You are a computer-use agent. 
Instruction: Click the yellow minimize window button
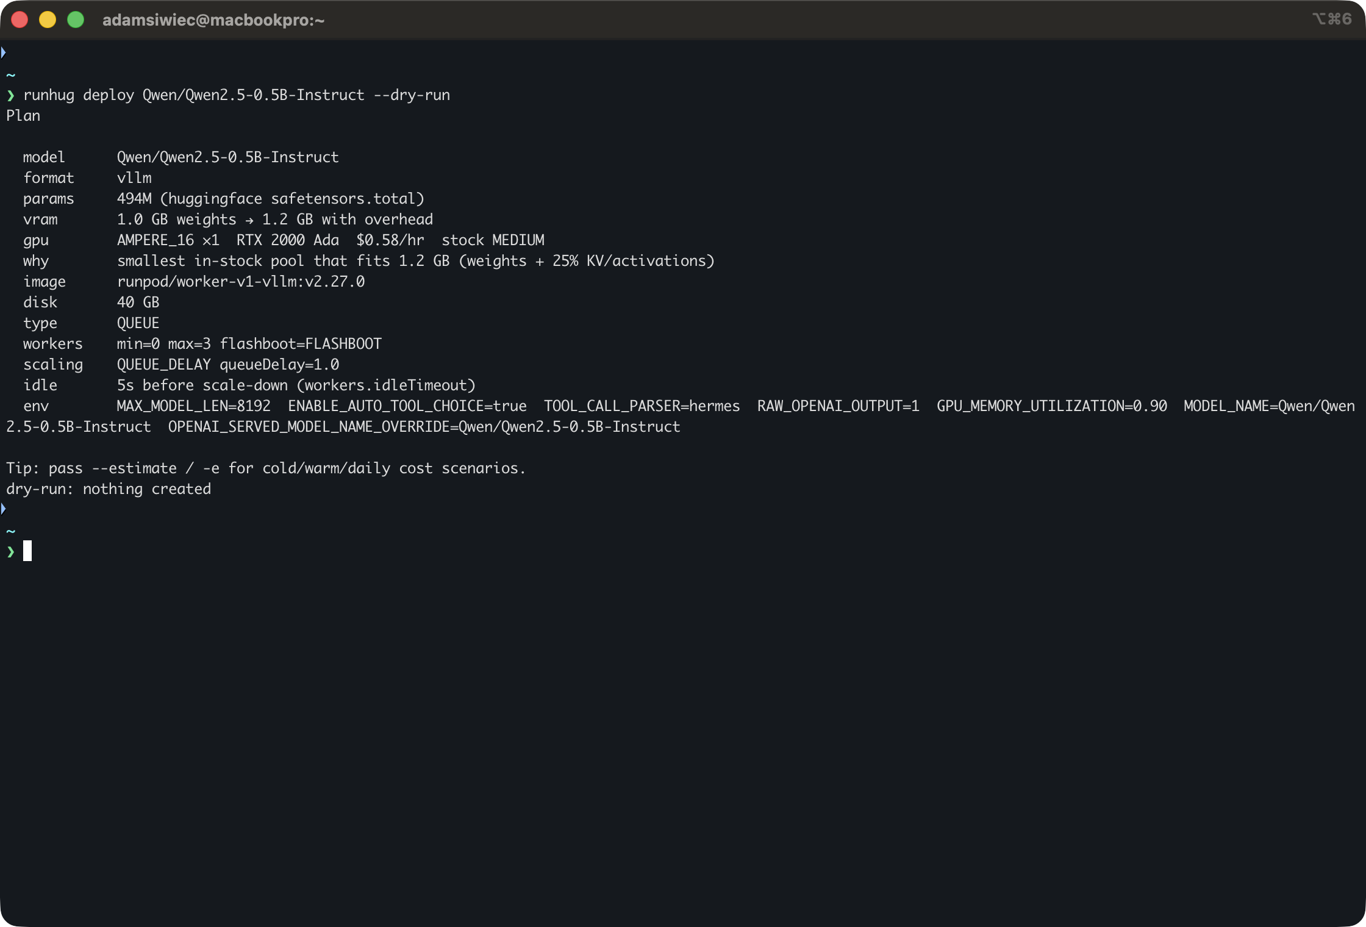point(48,20)
